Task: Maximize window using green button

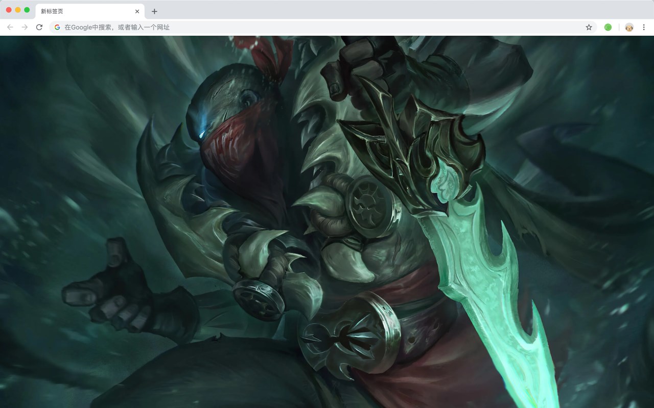Action: point(27,10)
